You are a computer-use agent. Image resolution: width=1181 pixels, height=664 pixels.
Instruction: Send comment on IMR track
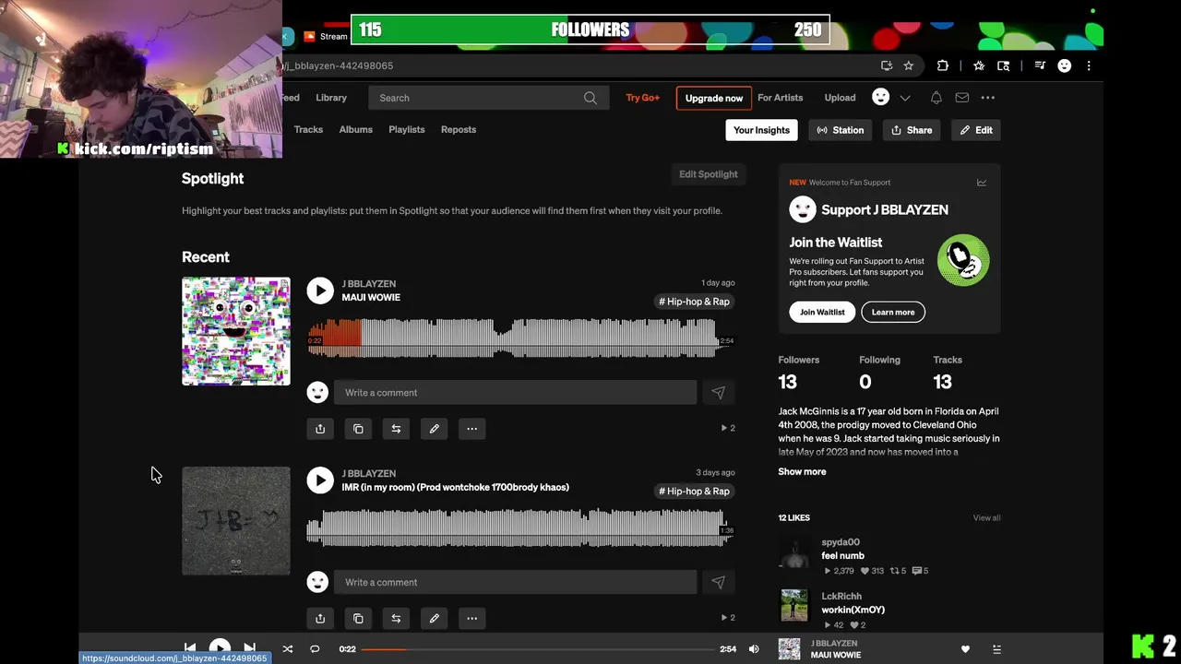click(x=718, y=583)
